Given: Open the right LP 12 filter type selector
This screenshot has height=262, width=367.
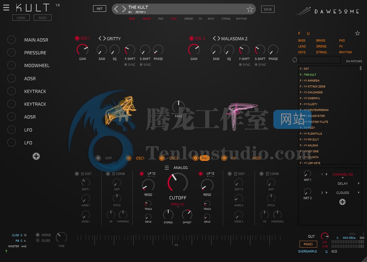Looking at the screenshot, I should pos(210,174).
